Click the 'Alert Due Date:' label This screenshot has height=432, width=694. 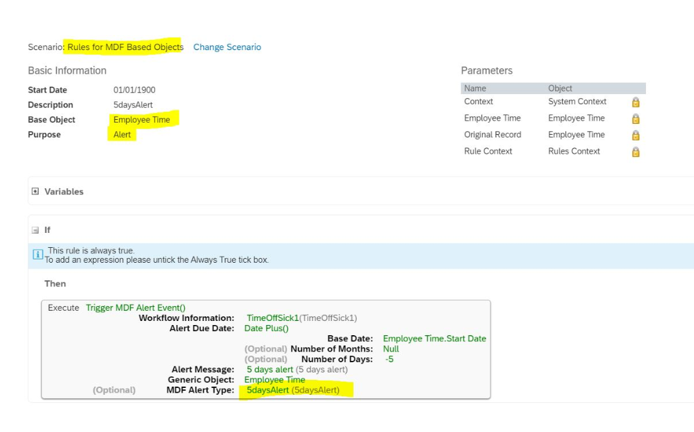click(202, 328)
